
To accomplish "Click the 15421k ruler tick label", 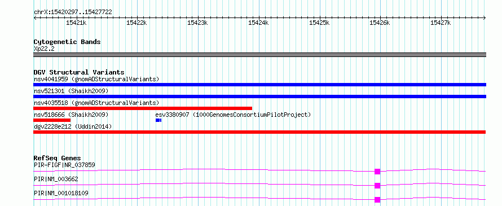I will click(76, 23).
